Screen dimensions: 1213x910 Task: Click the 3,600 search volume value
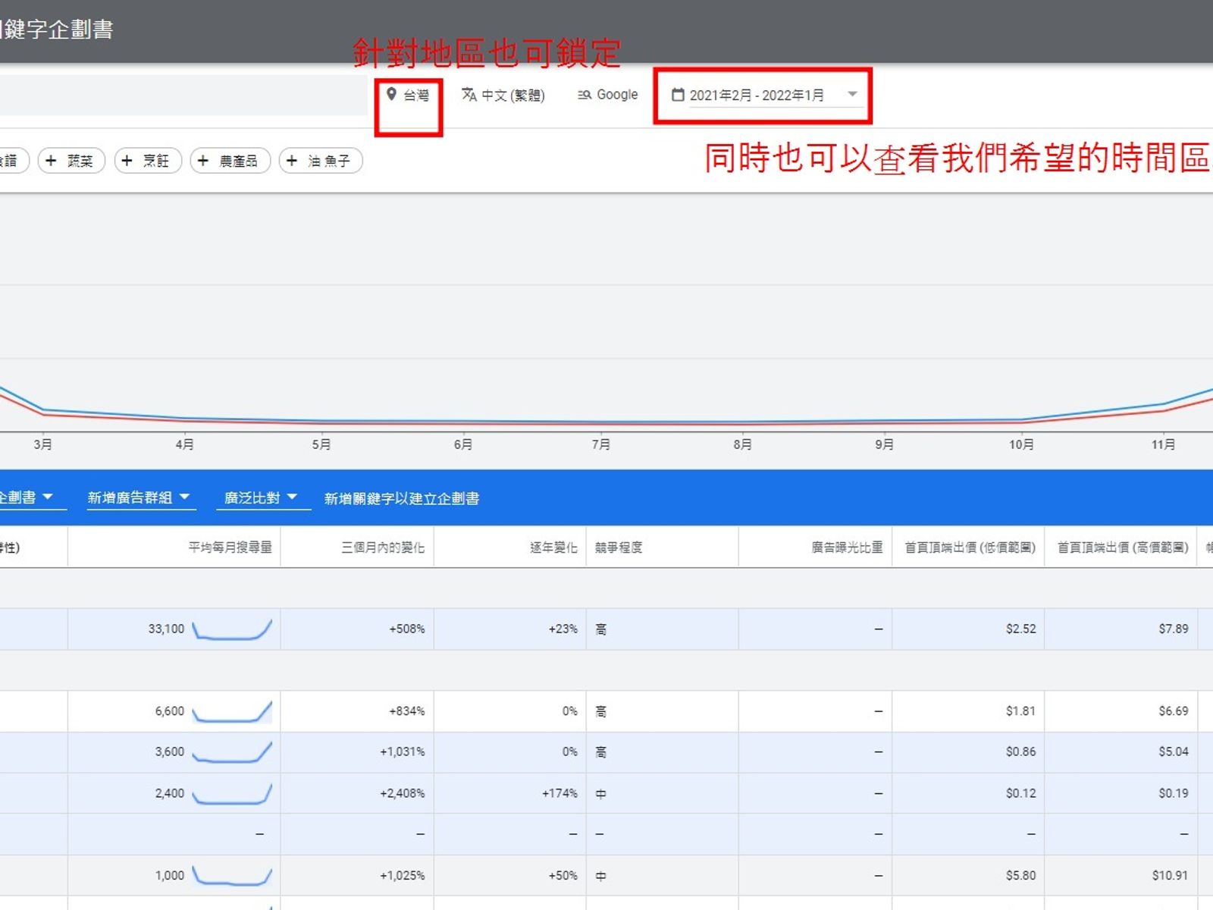(x=170, y=752)
